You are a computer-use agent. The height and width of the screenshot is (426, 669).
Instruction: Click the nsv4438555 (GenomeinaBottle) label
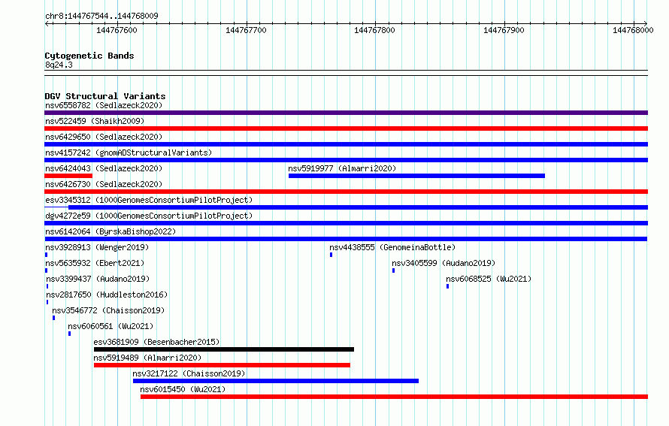[x=392, y=247]
